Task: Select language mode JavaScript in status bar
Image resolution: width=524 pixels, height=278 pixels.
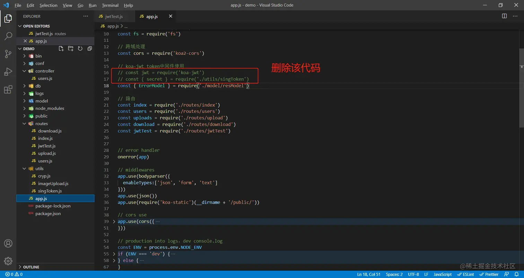Action: click(x=443, y=275)
